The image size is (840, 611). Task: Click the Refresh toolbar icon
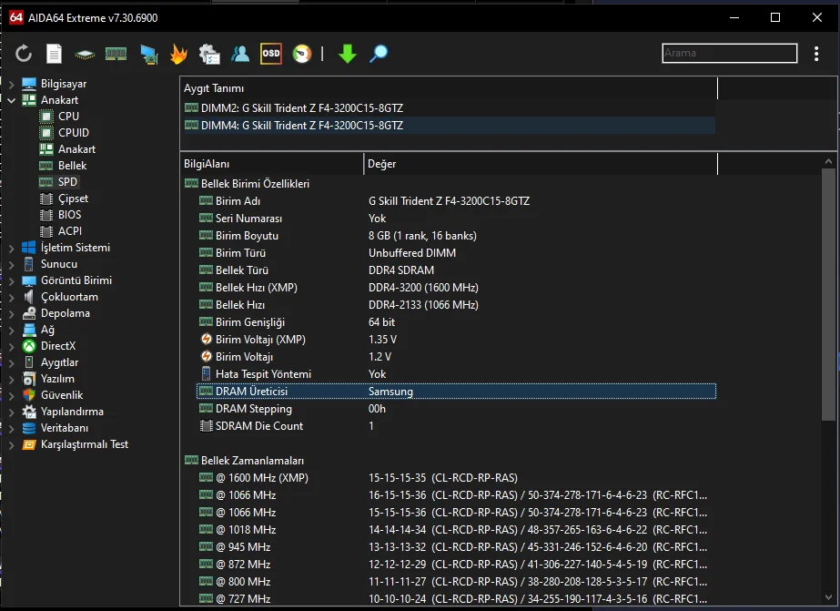tap(24, 54)
